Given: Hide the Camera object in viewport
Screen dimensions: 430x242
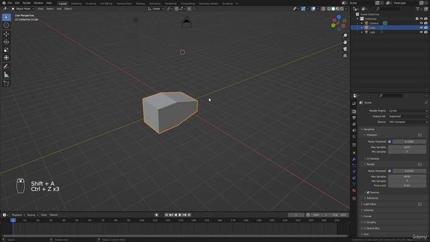Looking at the screenshot, I should tap(421, 24).
